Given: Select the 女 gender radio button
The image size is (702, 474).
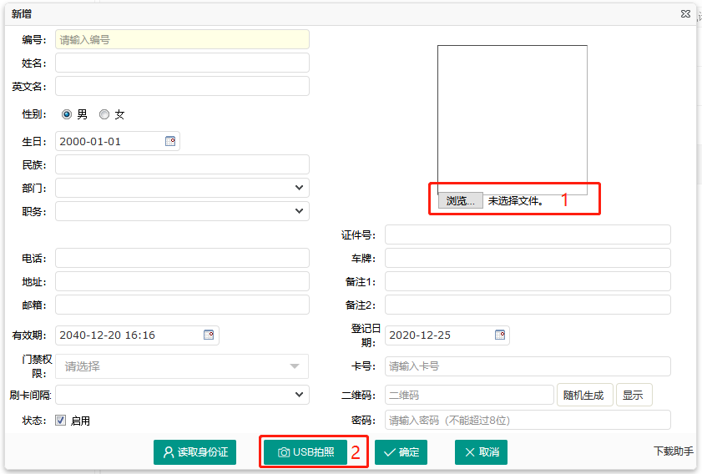Looking at the screenshot, I should coord(104,114).
